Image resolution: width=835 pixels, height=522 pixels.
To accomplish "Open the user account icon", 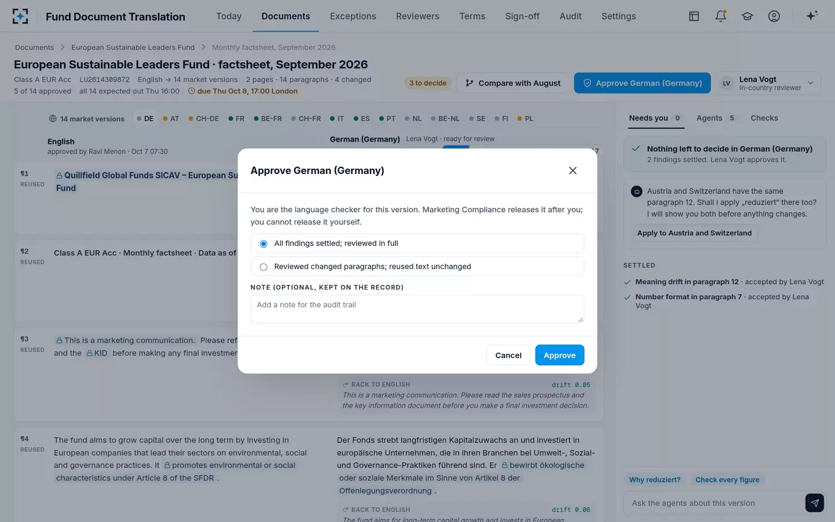I will [x=774, y=16].
